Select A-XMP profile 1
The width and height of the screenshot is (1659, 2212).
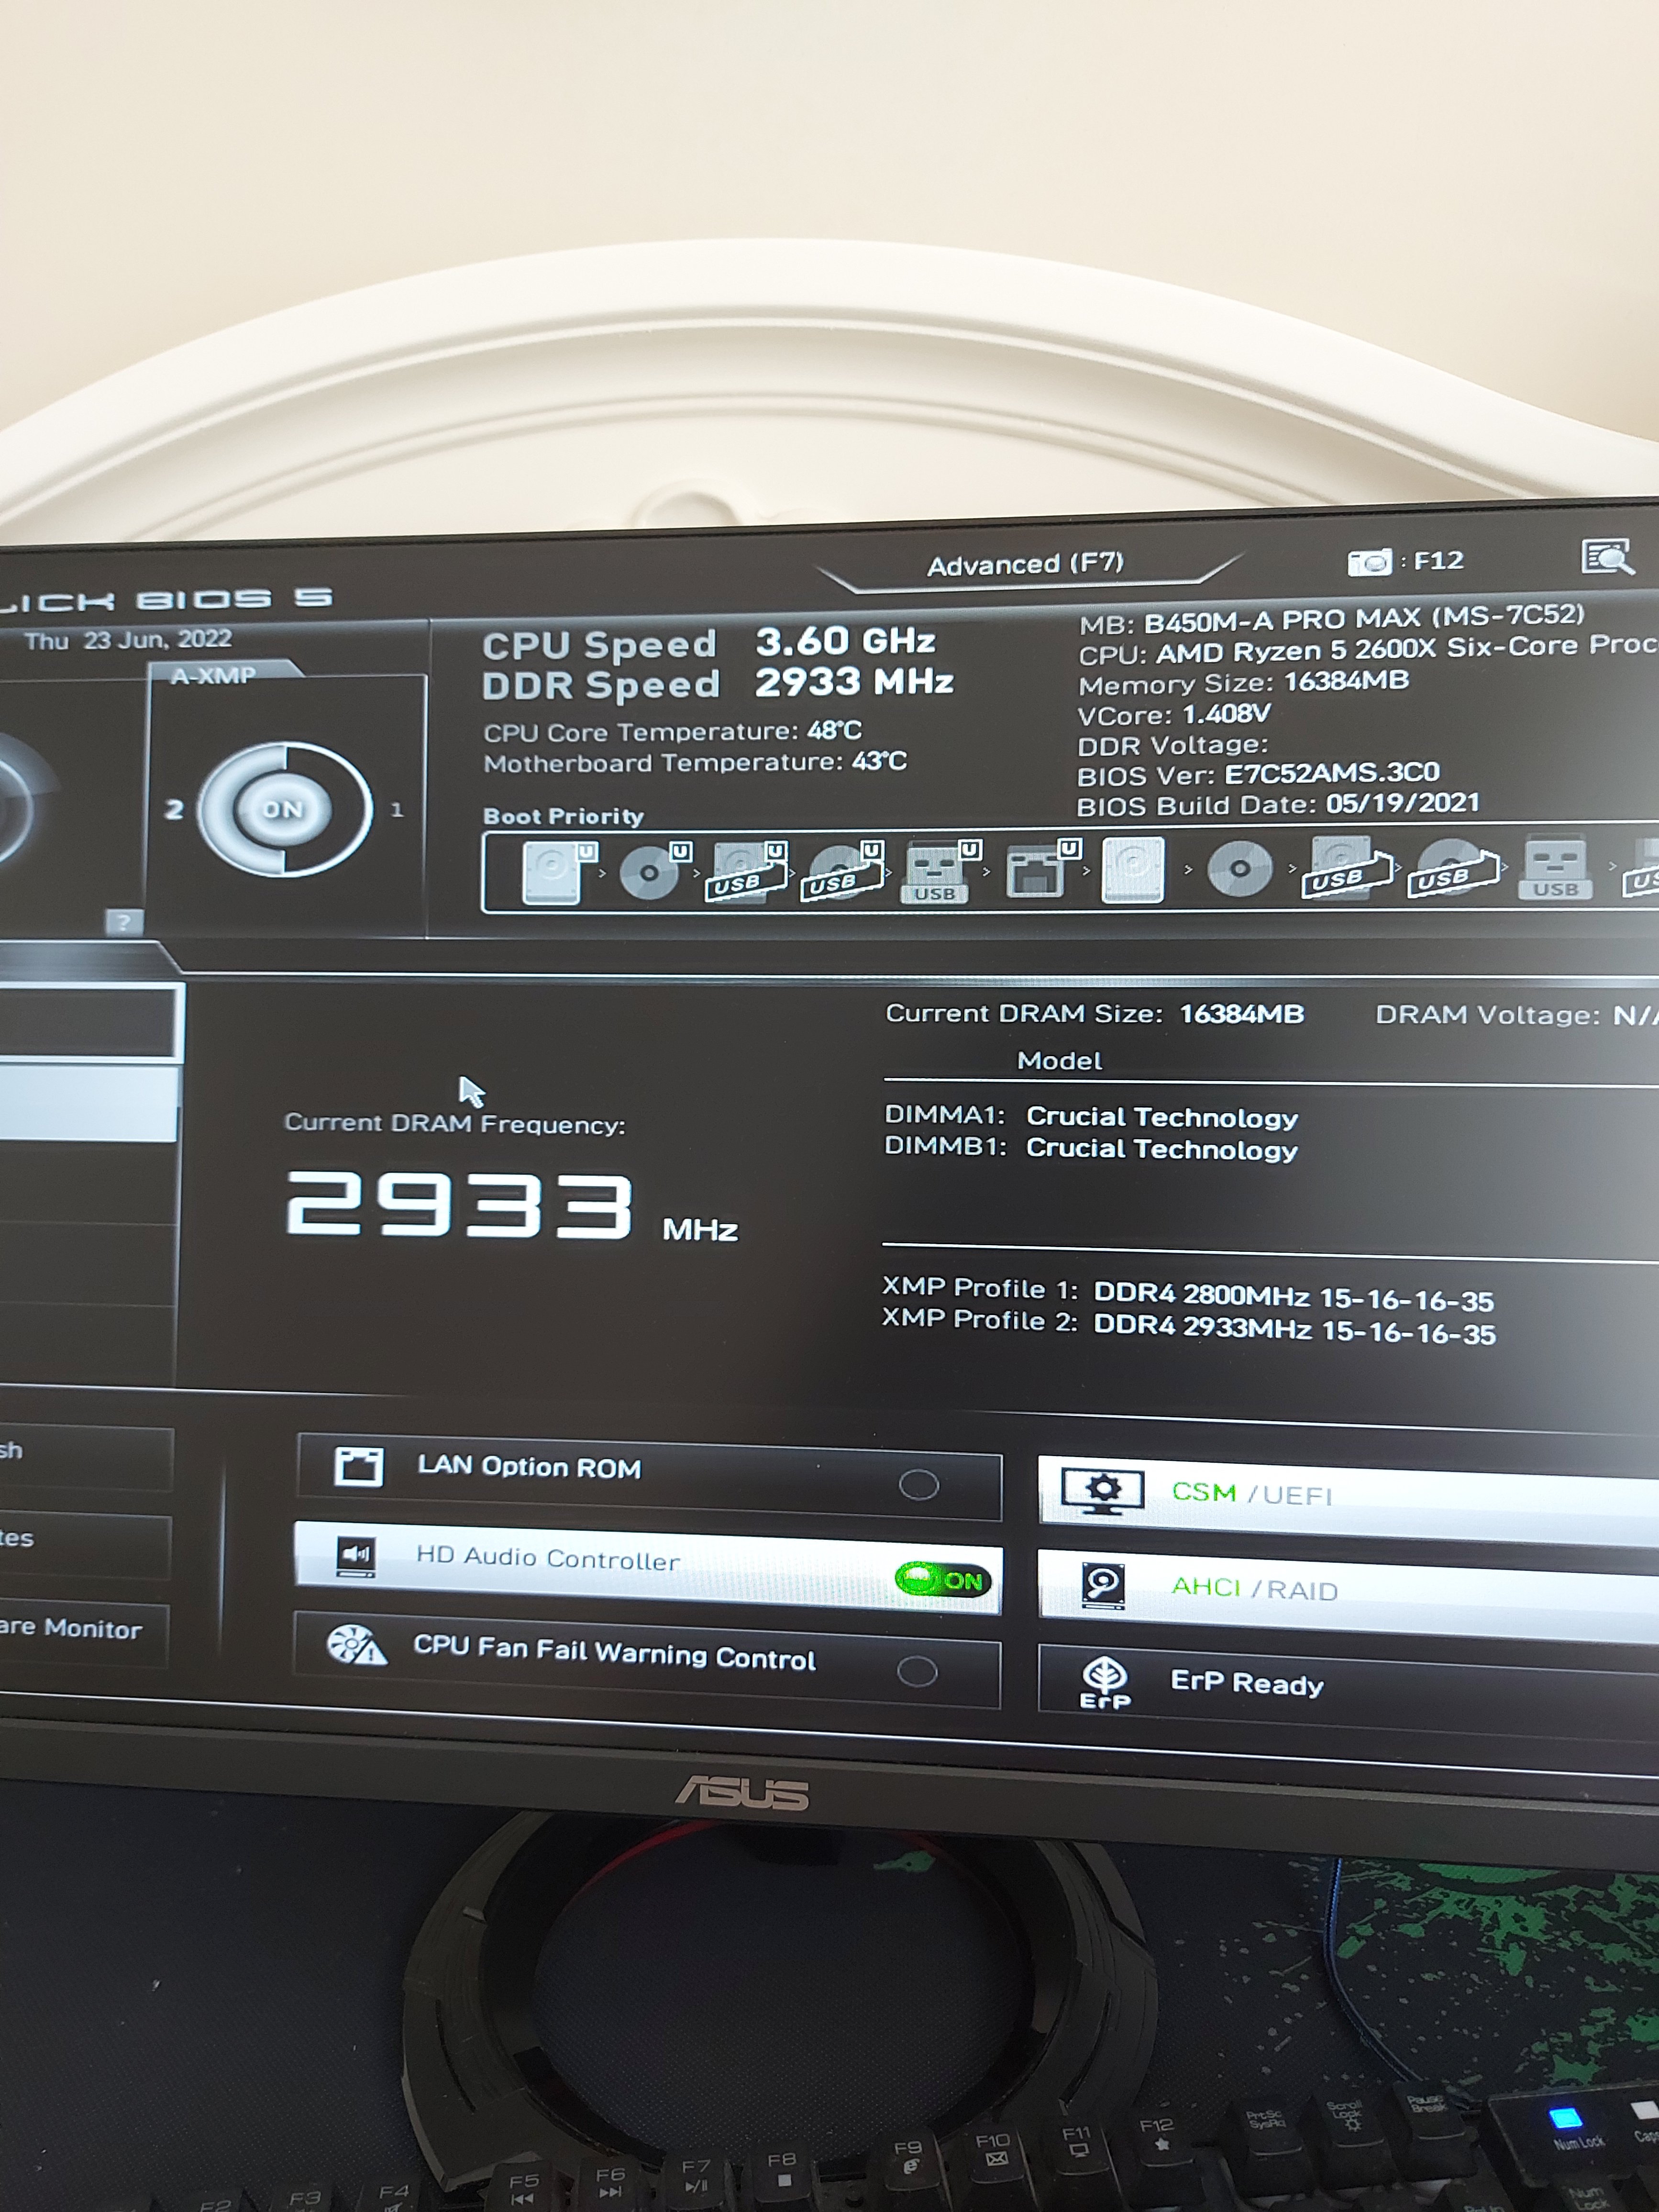(397, 809)
